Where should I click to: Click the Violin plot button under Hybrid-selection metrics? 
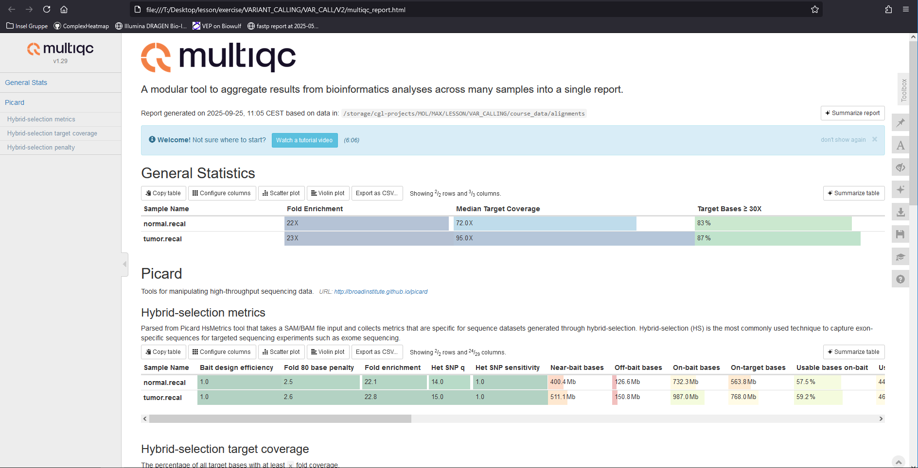[328, 352]
